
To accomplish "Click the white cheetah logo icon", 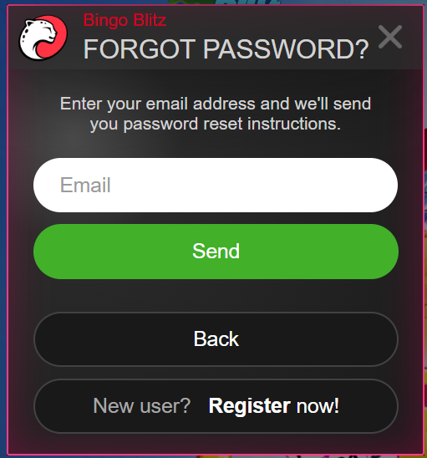I will (x=43, y=38).
